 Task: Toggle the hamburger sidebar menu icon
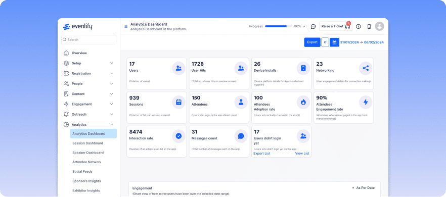(x=126, y=27)
